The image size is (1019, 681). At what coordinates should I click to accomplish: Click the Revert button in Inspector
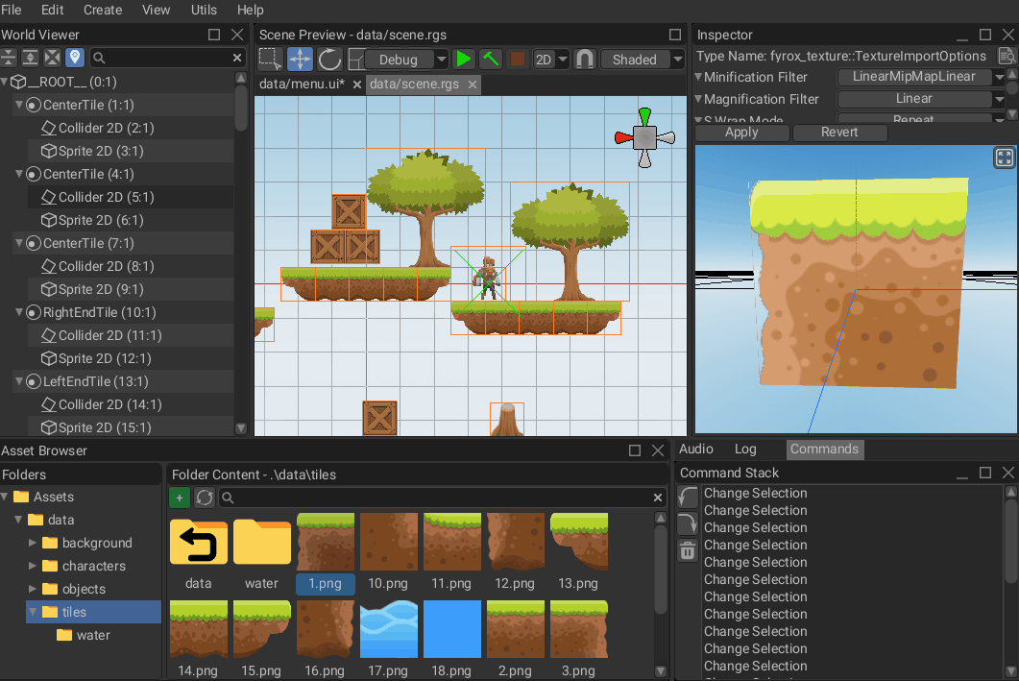coord(839,133)
